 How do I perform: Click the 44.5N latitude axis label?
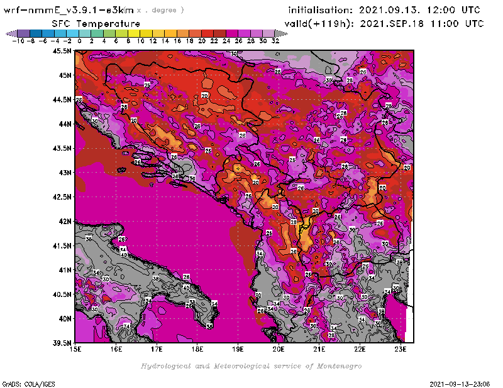click(x=62, y=100)
